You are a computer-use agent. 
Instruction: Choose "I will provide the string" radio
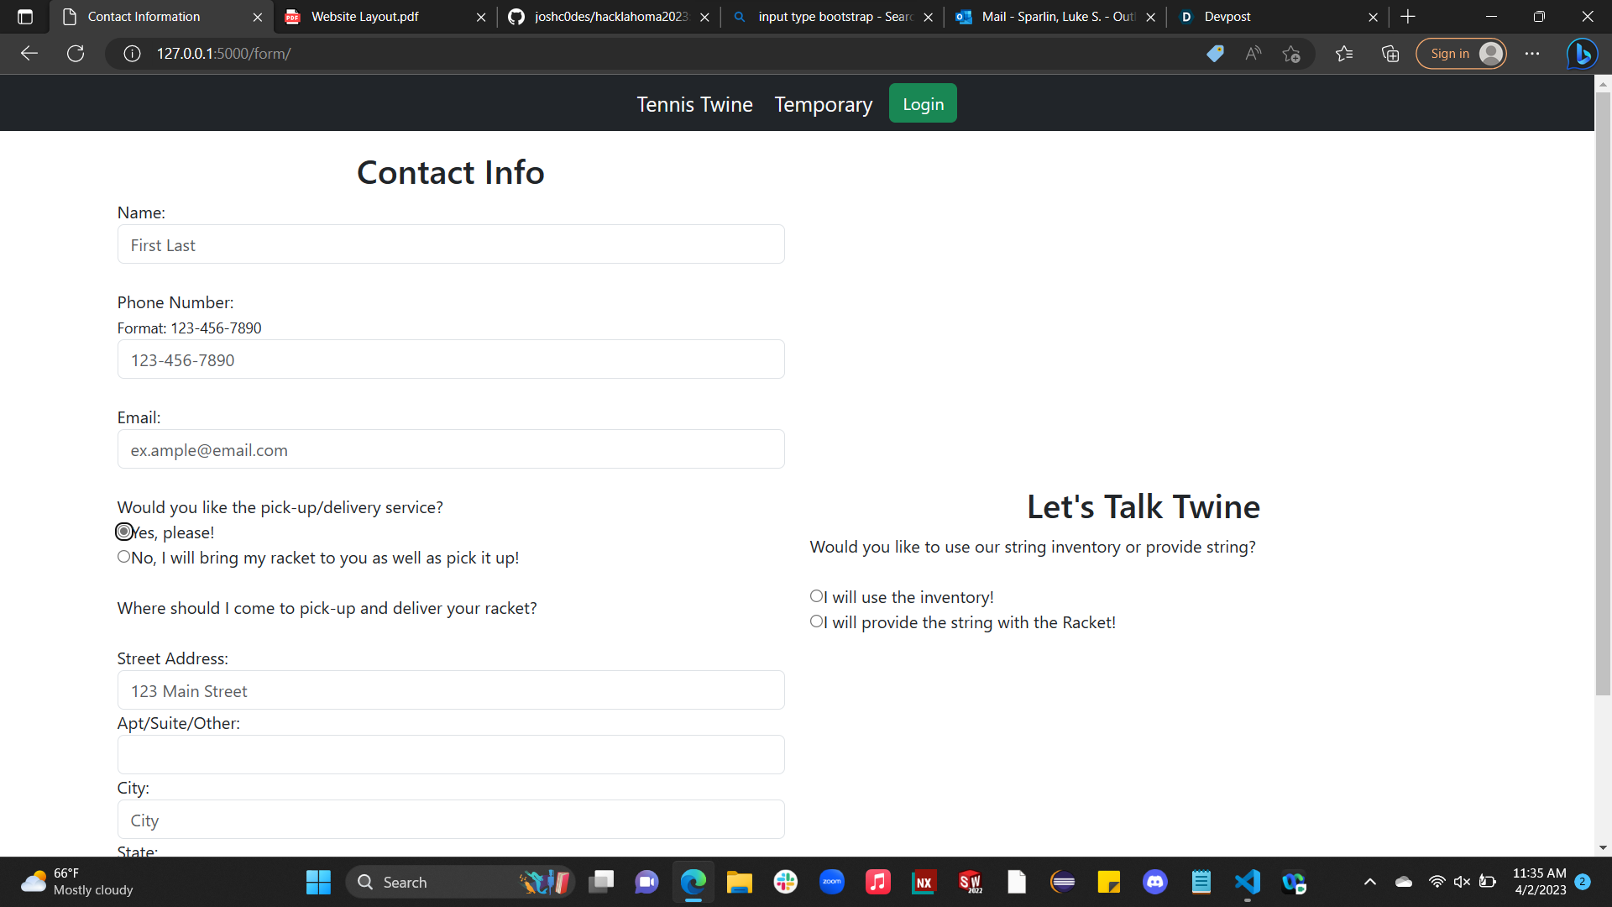coord(816,621)
